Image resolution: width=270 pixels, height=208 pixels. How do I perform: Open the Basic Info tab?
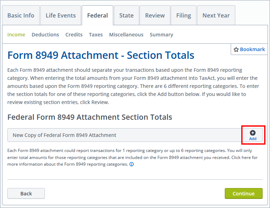[21, 15]
